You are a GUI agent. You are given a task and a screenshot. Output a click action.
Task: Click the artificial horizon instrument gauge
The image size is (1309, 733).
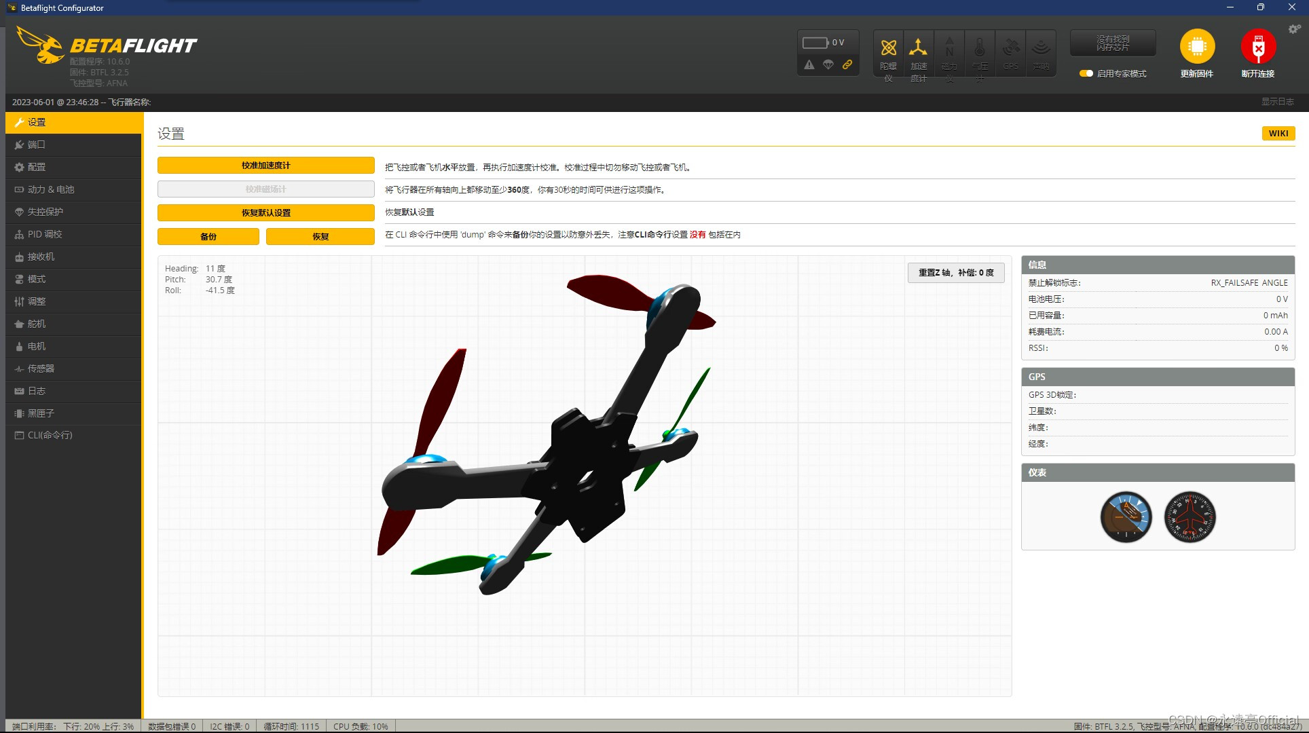(1126, 517)
